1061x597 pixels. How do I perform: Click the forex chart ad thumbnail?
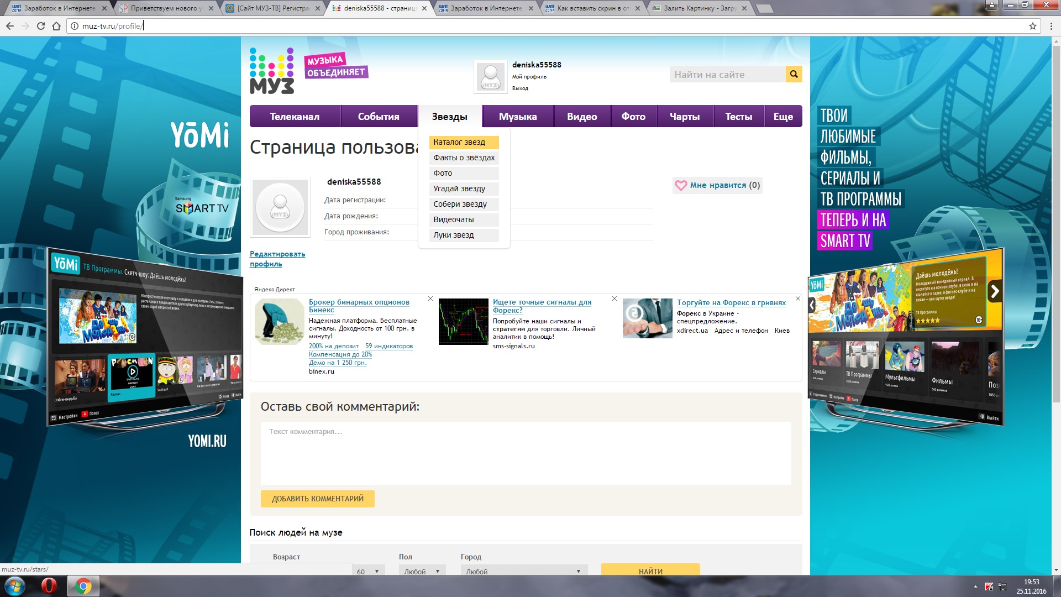(x=463, y=322)
